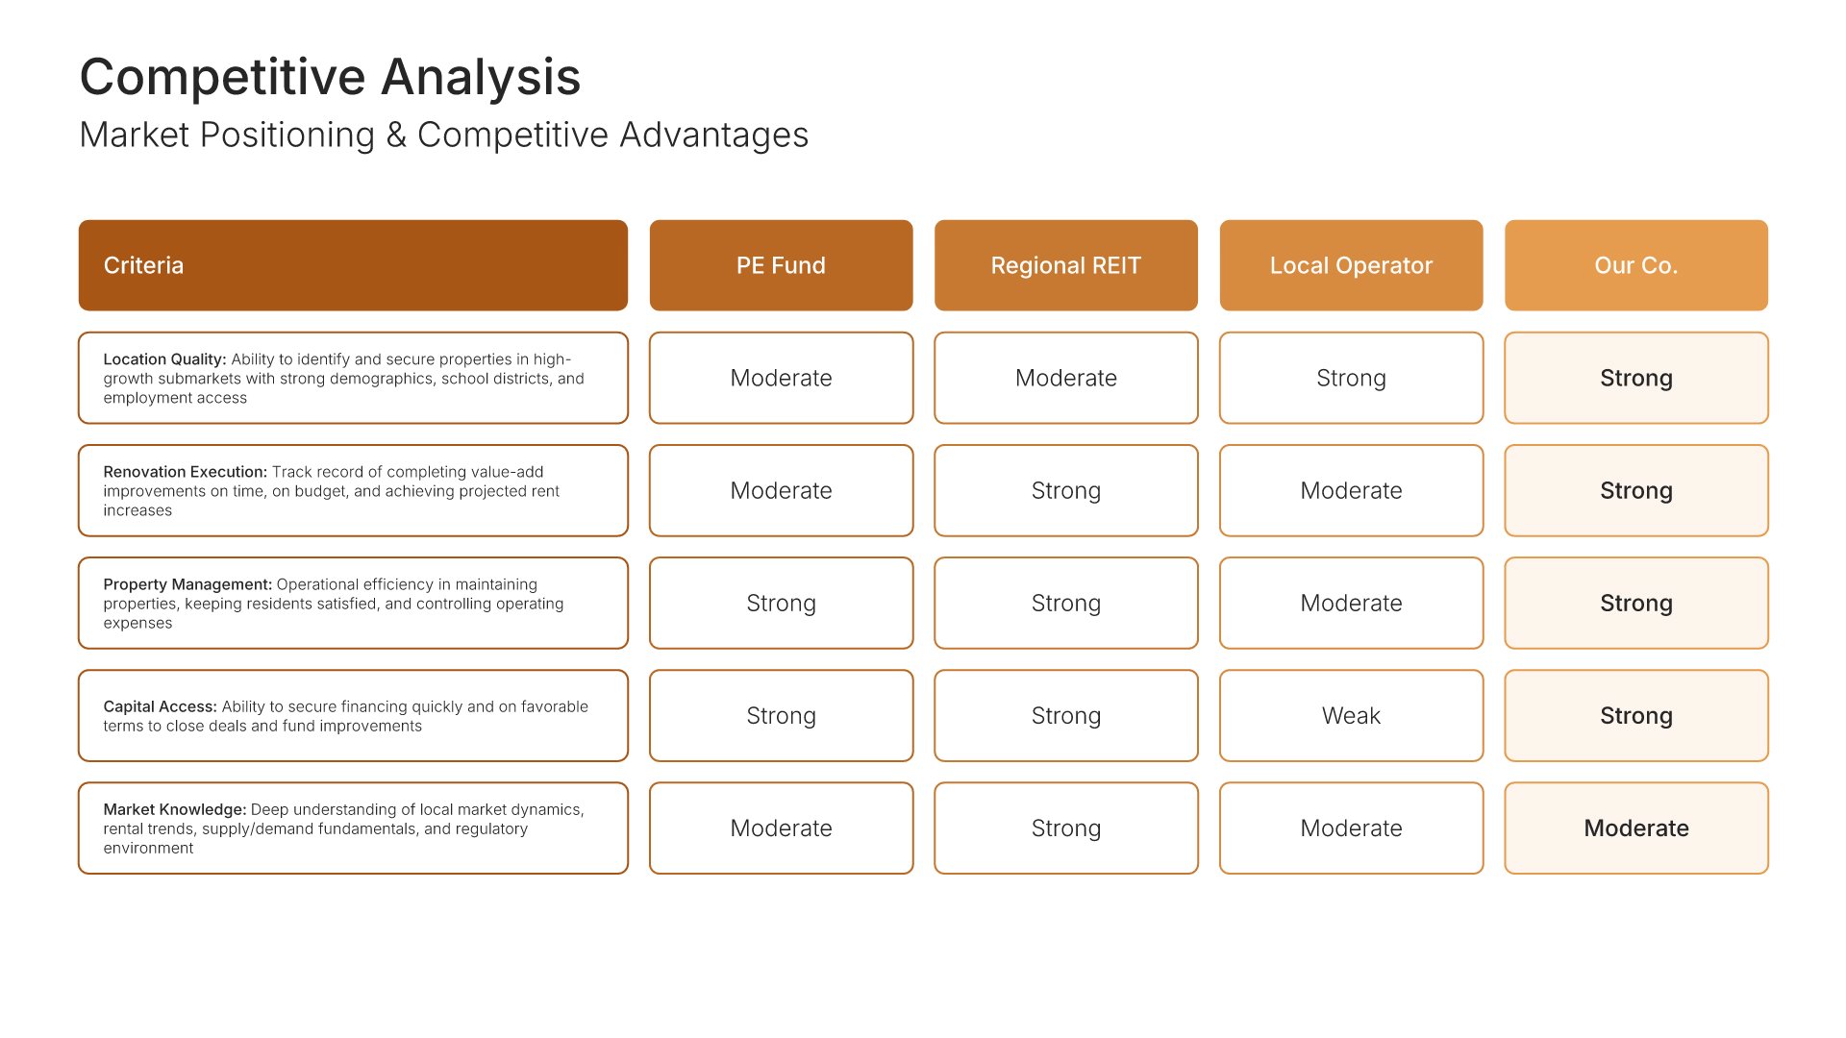Viewport: 1846px width, 1038px height.
Task: Click Local Operator's Location Quality Strong cell
Action: pyautogui.click(x=1351, y=378)
